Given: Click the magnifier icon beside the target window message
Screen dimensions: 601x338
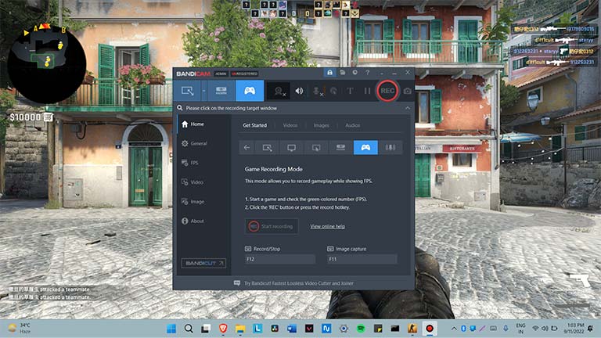Looking at the screenshot, I should (180, 108).
